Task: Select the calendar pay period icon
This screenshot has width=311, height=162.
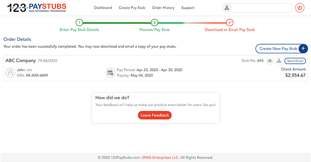Action: [x=110, y=73]
